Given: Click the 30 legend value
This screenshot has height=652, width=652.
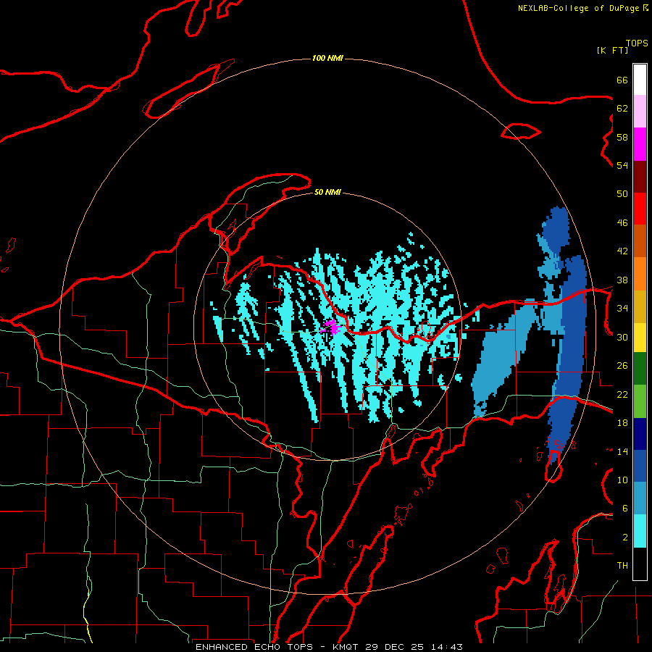Looking at the screenshot, I should point(622,337).
